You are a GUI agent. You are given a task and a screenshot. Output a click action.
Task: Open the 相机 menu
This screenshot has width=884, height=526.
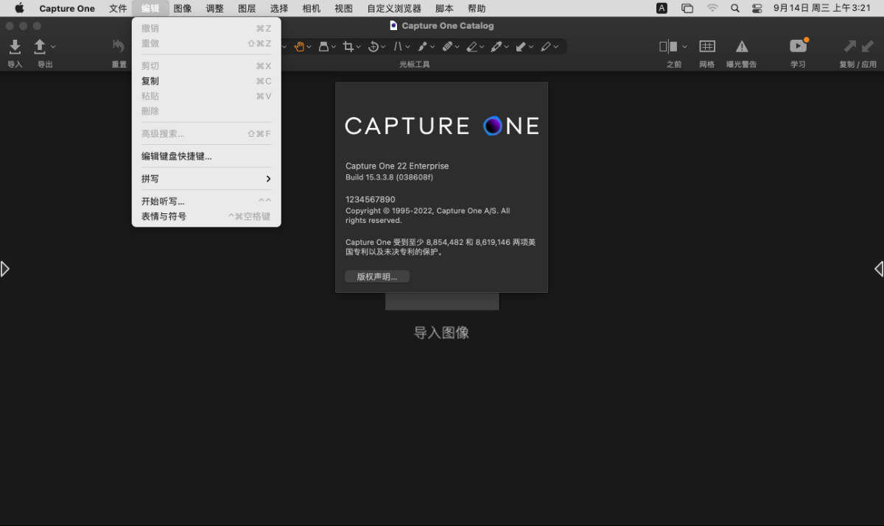coord(311,8)
